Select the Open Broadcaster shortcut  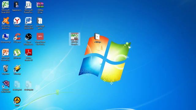click(x=28, y=39)
